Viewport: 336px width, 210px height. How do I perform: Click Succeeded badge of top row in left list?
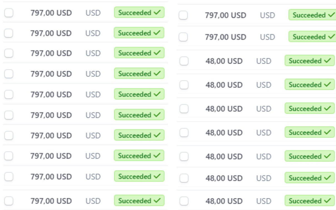(139, 13)
